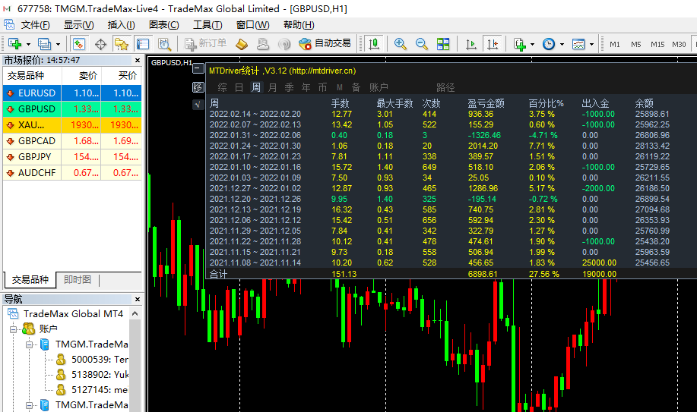Screen dimensions: 697x412
Task: Toggle the Terminal panel icon
Action: 143,44
